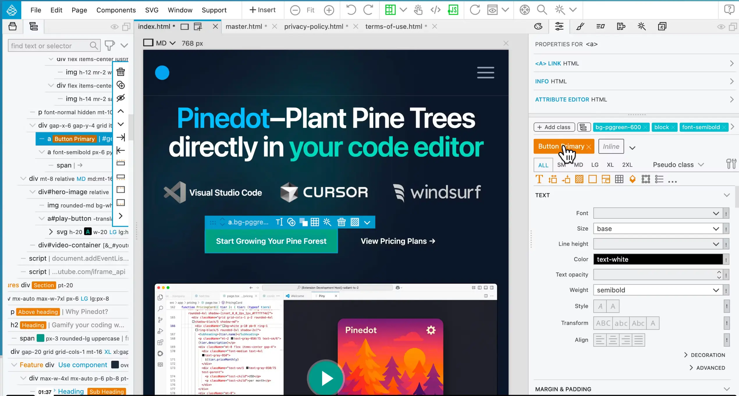Switch to the master.html tab

244,26
